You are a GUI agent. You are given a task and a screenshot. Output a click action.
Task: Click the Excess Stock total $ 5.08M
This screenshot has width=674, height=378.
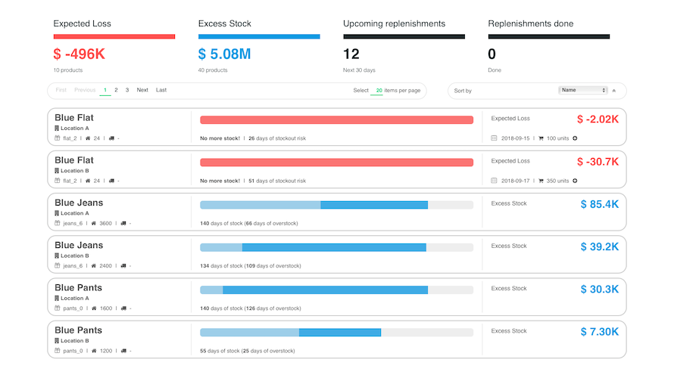tap(224, 54)
